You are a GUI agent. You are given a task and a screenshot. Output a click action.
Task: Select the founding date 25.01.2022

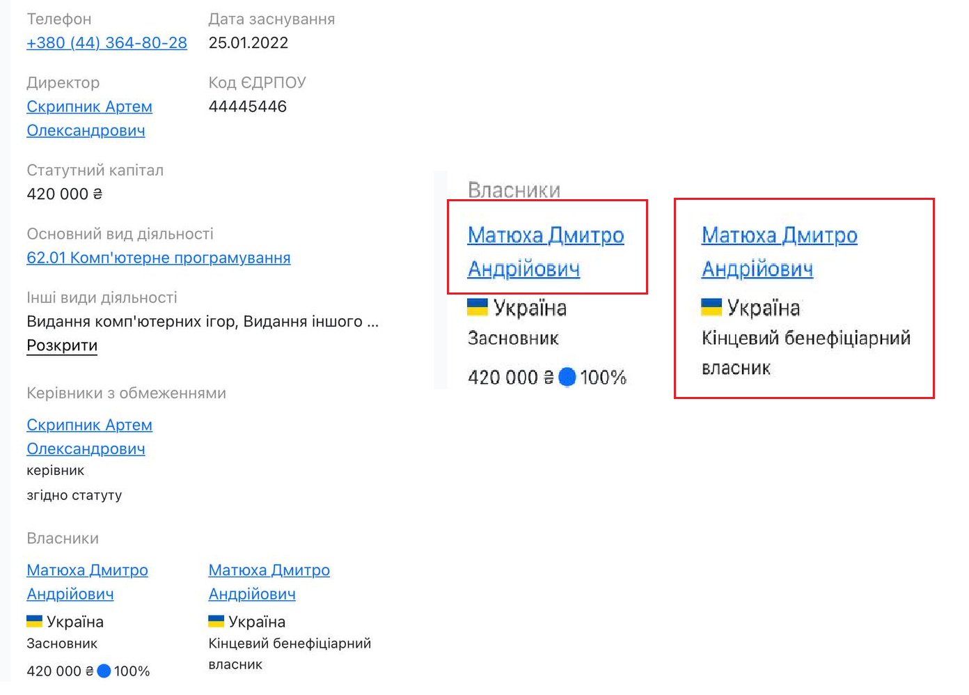(249, 42)
